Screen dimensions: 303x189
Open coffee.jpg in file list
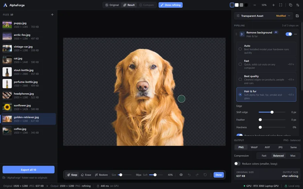pyautogui.click(x=29, y=131)
